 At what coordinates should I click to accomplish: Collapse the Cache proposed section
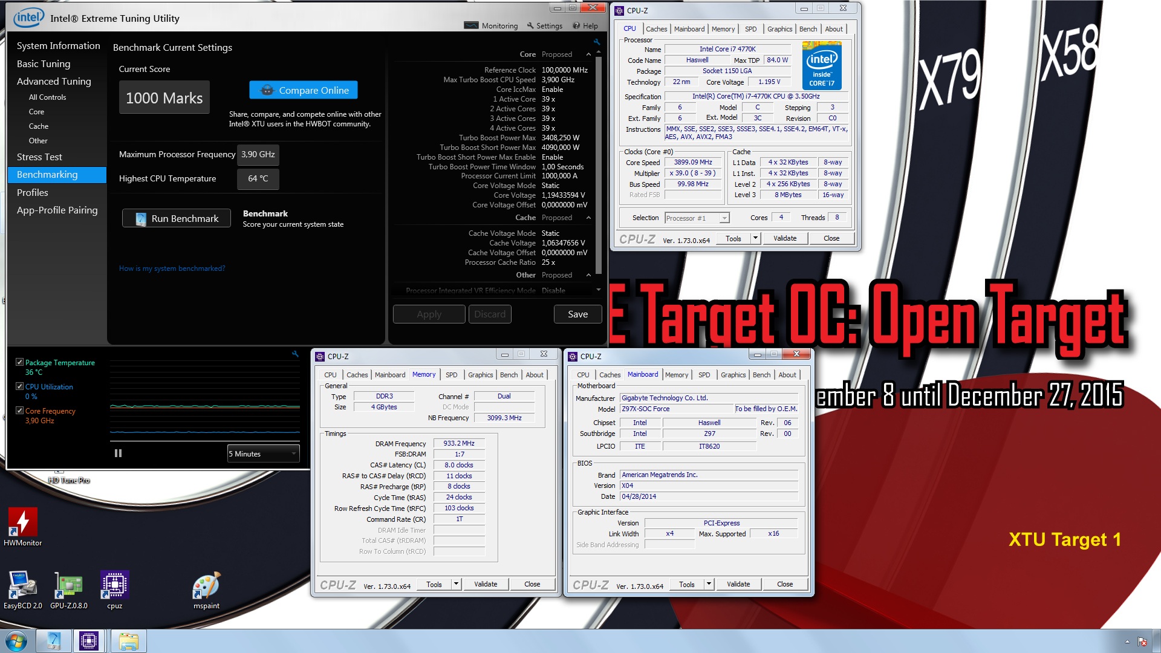589,218
